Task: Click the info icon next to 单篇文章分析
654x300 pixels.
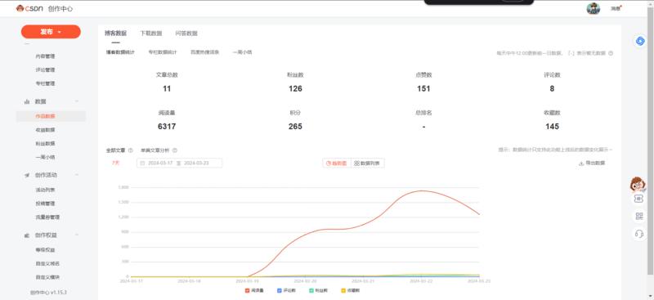Action: pos(175,150)
